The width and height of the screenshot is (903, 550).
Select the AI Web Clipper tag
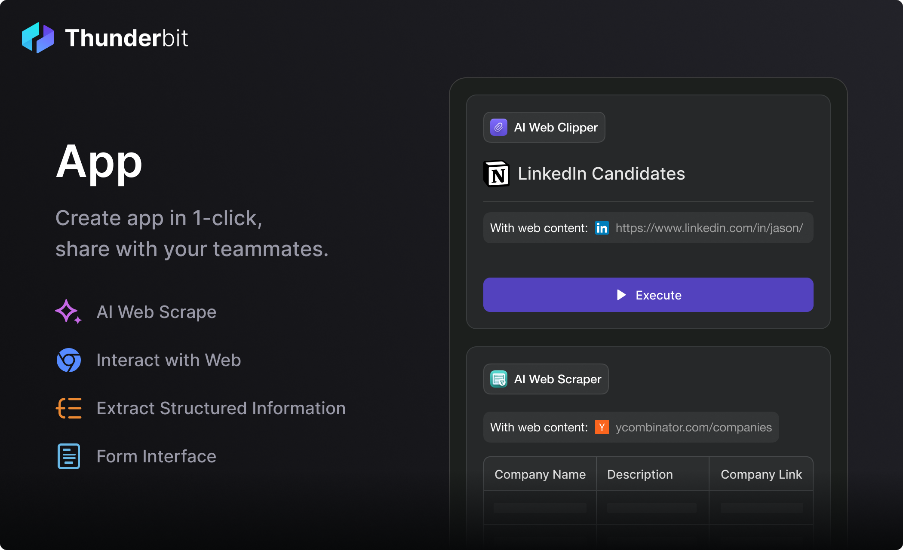point(544,127)
